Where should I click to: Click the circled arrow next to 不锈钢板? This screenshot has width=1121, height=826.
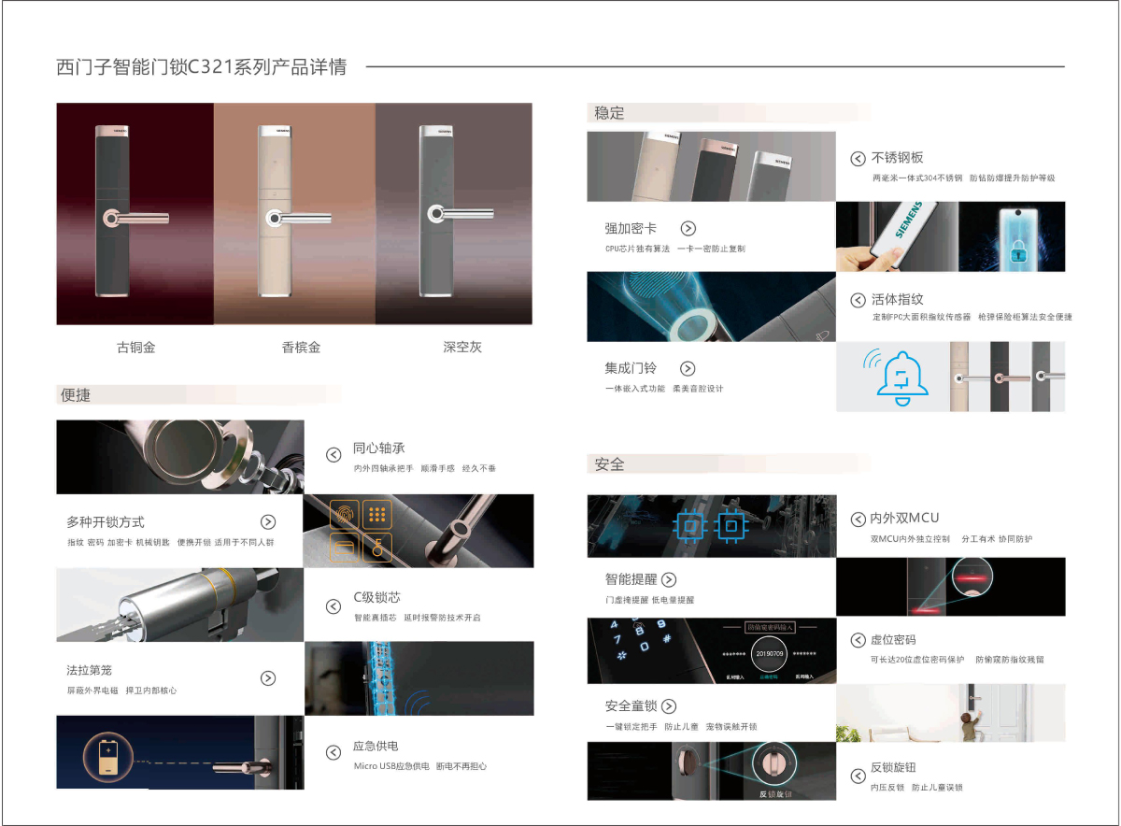[x=858, y=159]
